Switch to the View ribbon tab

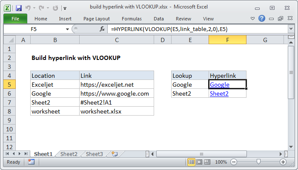pos(208,19)
